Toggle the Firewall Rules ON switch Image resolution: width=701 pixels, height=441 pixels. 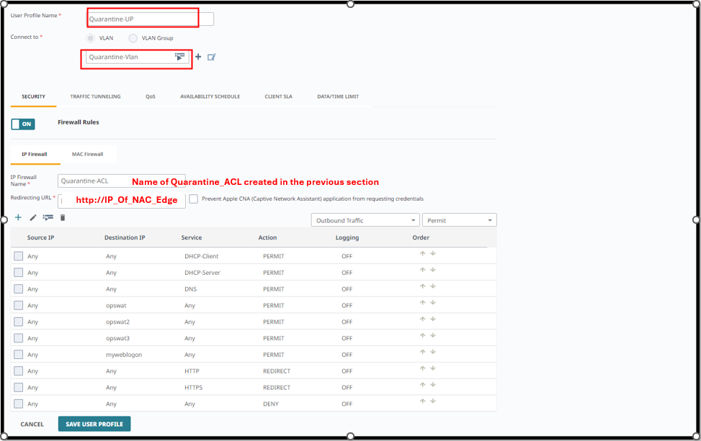tap(23, 124)
